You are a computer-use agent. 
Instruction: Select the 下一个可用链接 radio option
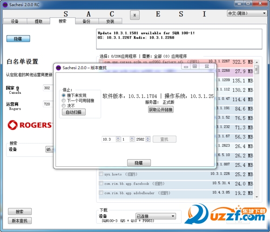pos(78,101)
